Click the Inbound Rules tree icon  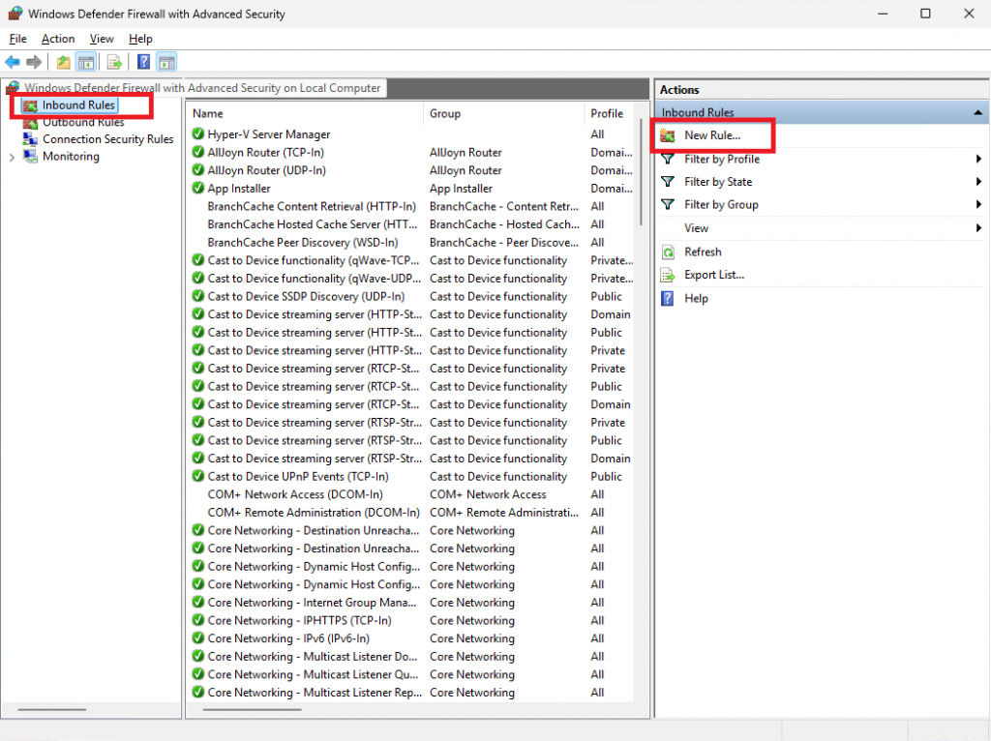30,105
